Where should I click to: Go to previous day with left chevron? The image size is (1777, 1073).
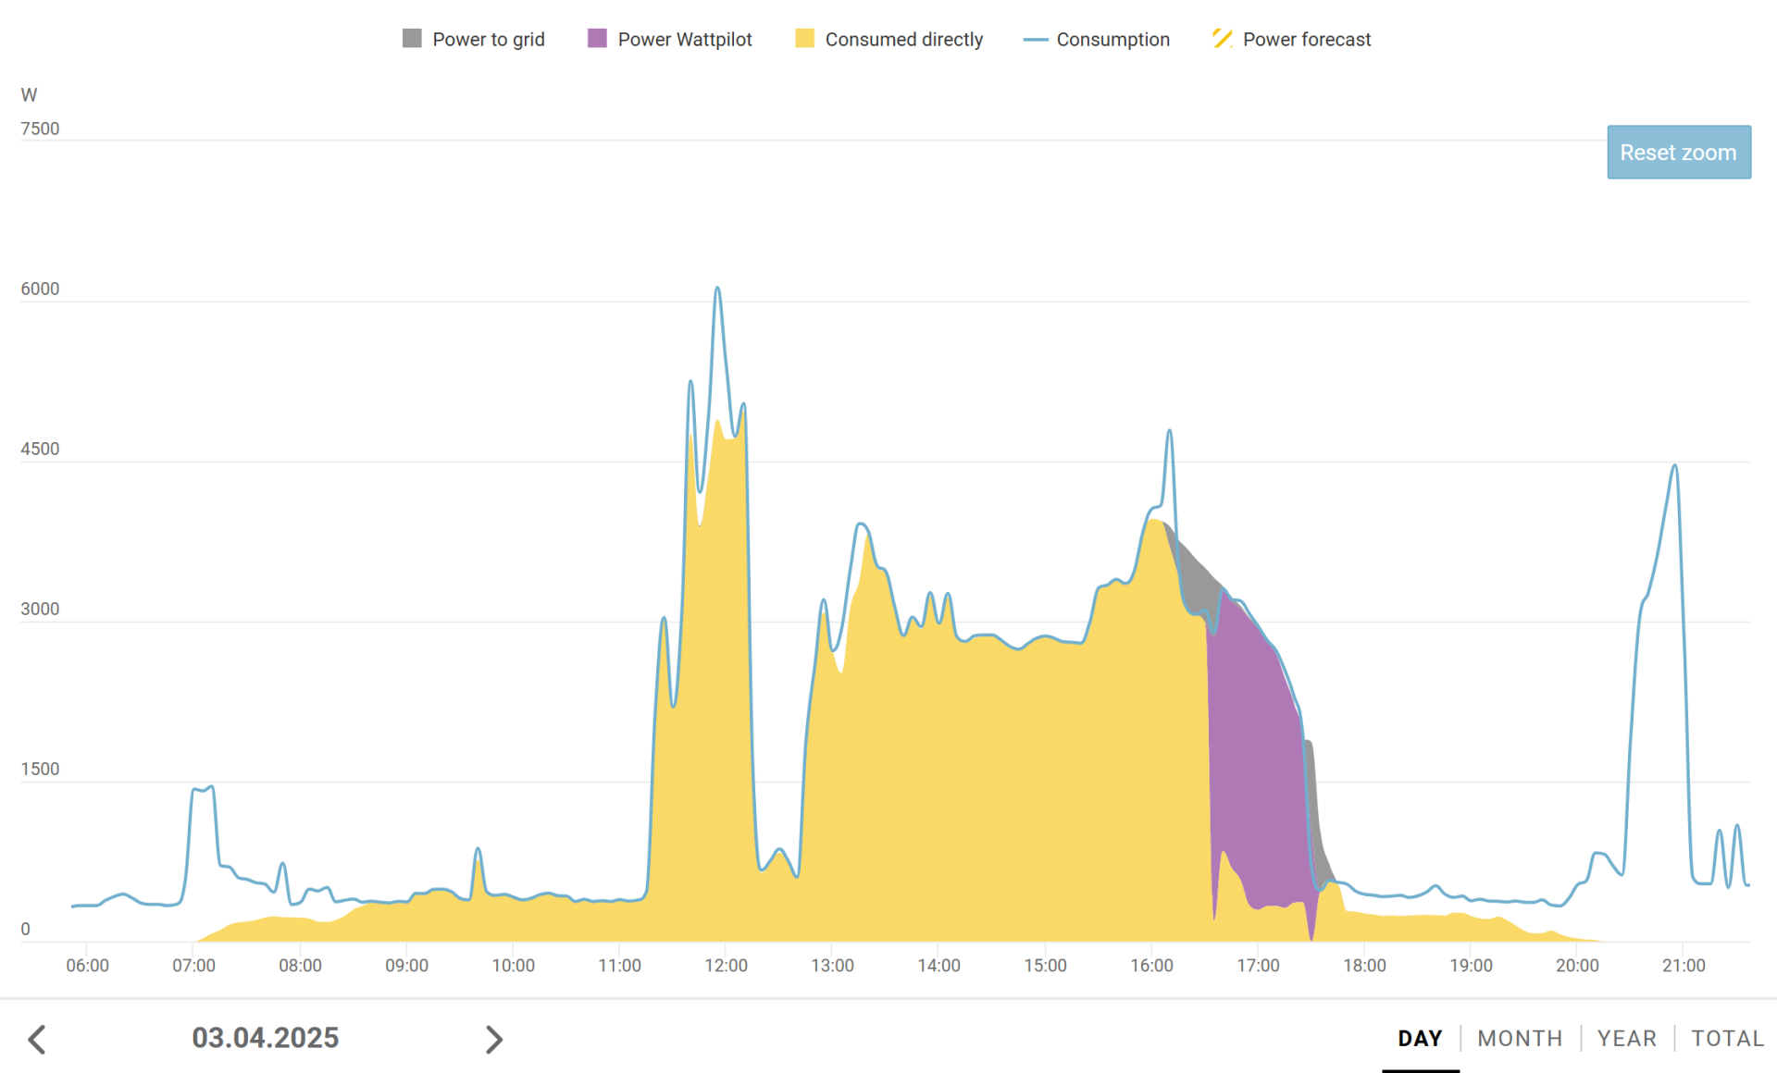tap(37, 1039)
